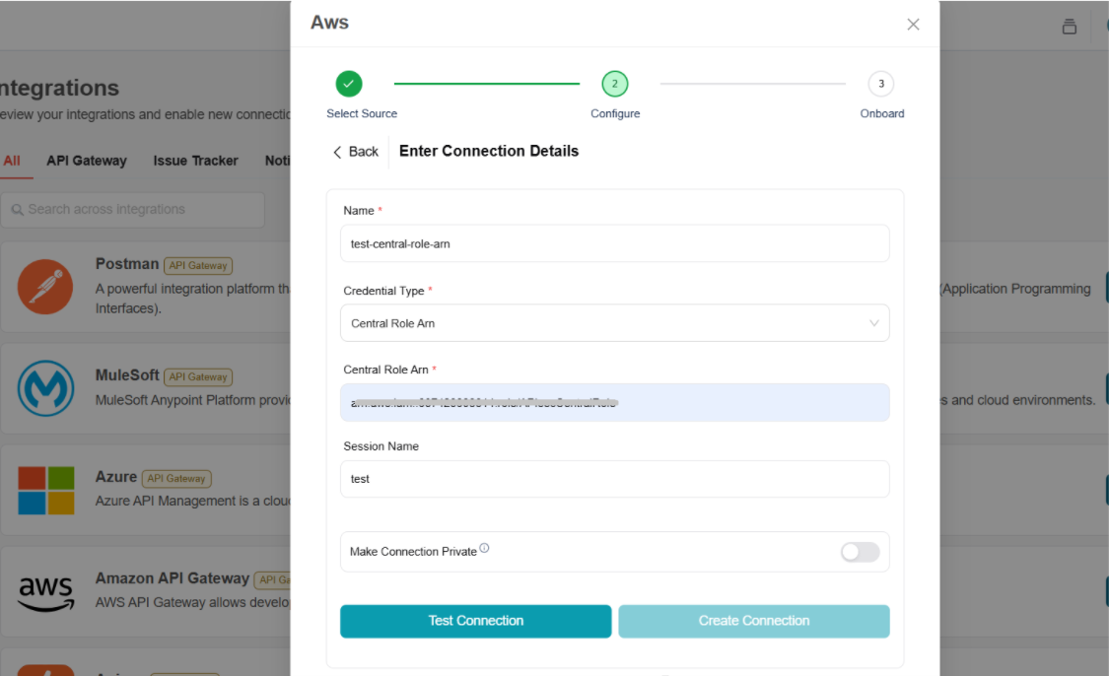
Task: Open the Credential Type dropdown
Action: point(614,323)
